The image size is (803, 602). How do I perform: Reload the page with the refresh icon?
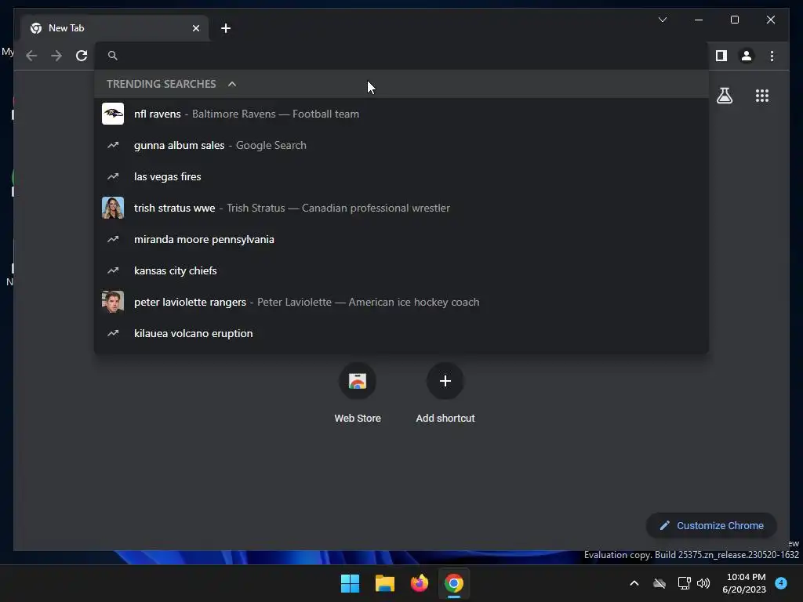pos(82,56)
